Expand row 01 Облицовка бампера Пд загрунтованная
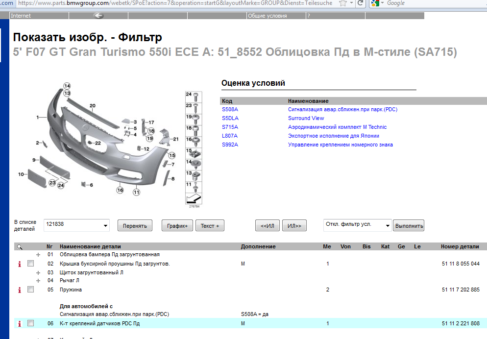The width and height of the screenshot is (487, 339). (x=38, y=255)
